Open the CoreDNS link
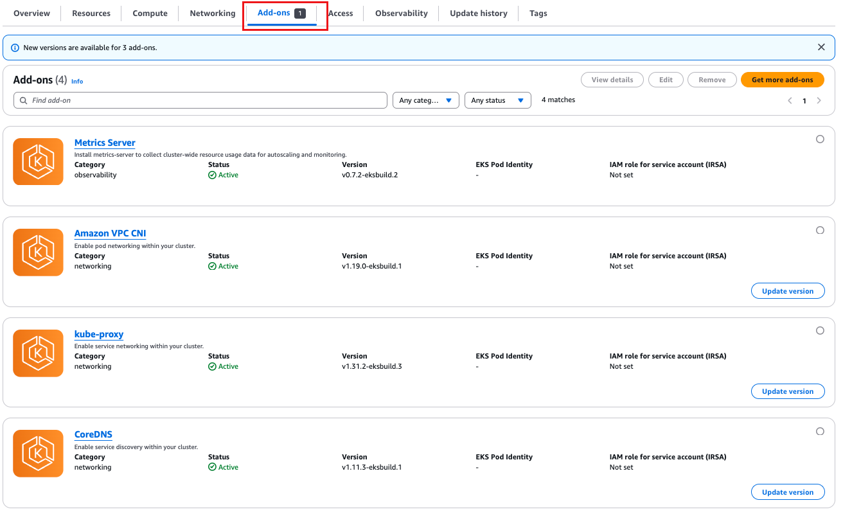This screenshot has width=861, height=514. (x=93, y=434)
